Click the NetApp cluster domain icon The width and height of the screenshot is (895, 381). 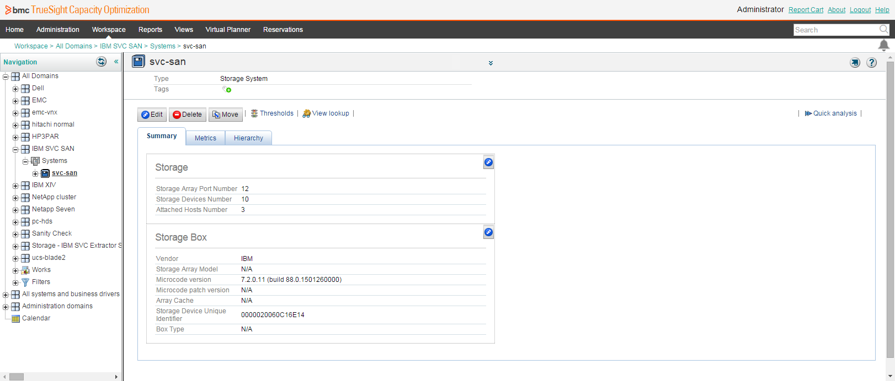coord(25,198)
